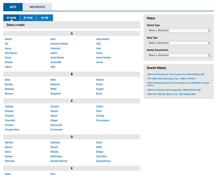Image resolution: width=217 pixels, height=175 pixels.
Task: Select the Chevrolet make
Action: 10,120
